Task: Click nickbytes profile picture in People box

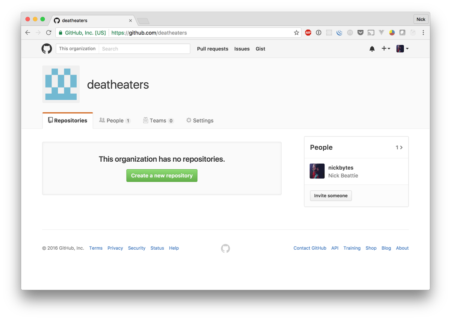Action: pyautogui.click(x=317, y=171)
